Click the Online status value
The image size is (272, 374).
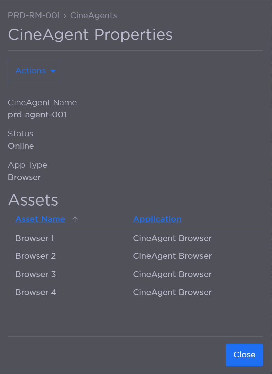(x=21, y=146)
